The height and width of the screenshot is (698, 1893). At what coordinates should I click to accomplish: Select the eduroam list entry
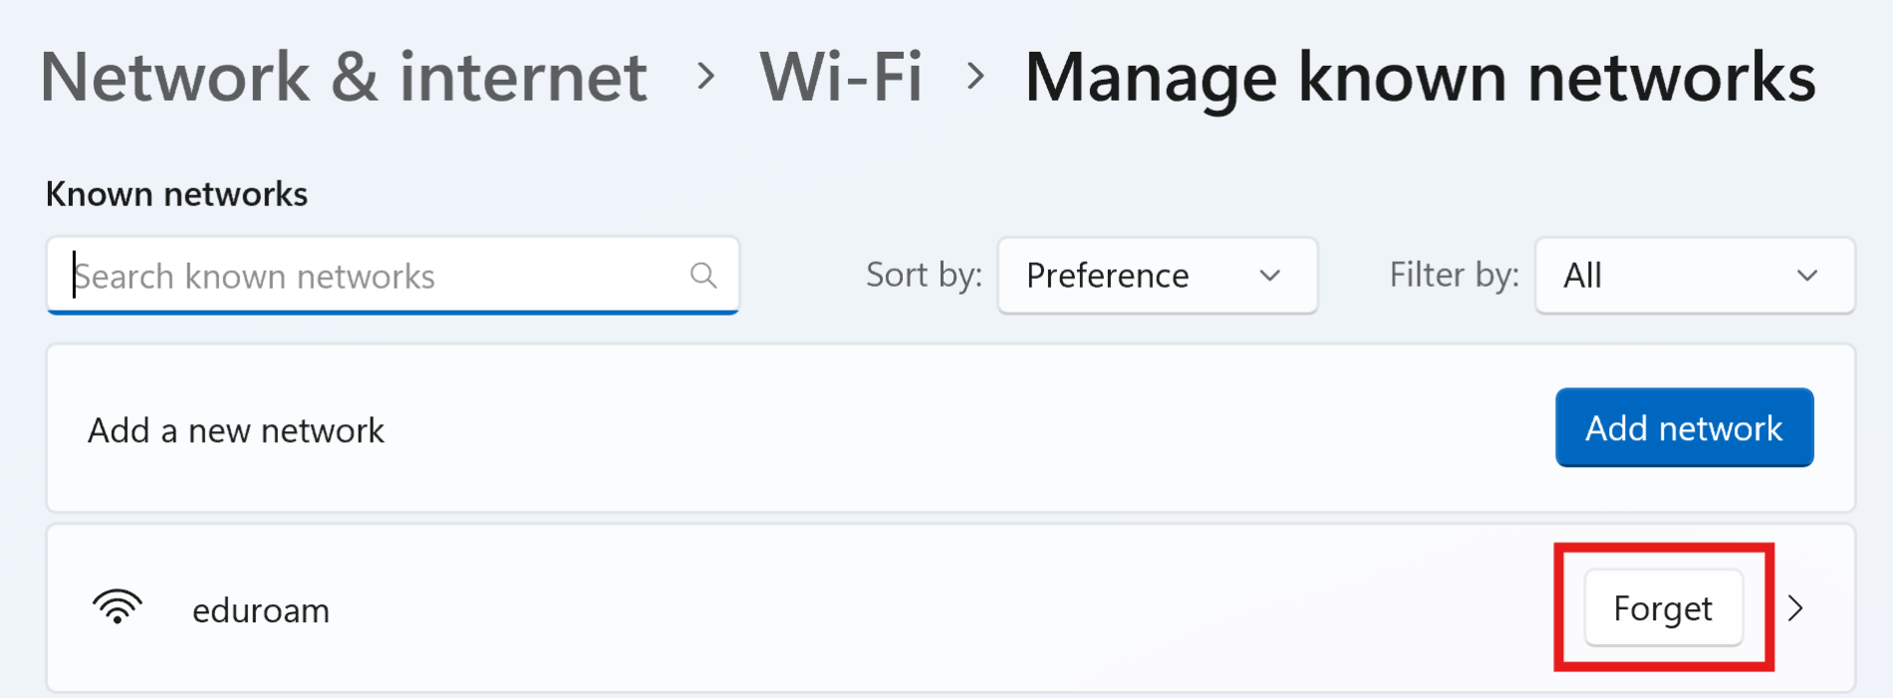697,608
